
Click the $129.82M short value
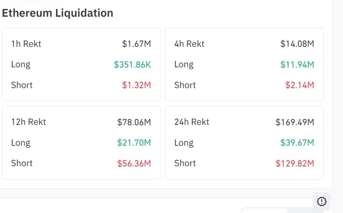295,163
